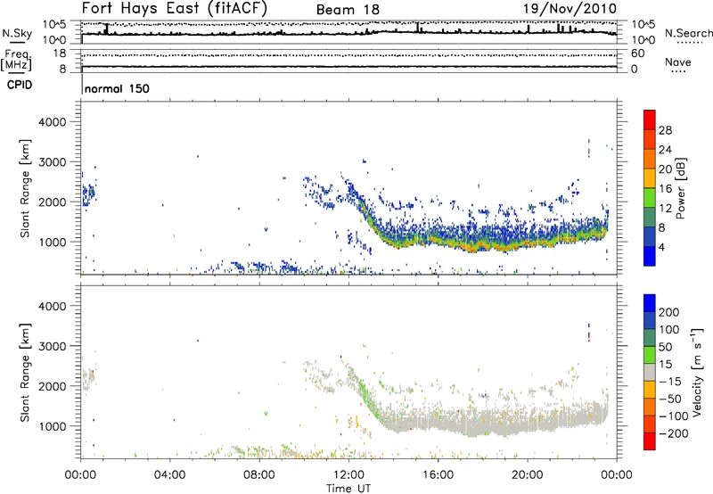Screen dimensions: 713x494
Task: Click the 'Nave' legend label
Action: (x=677, y=62)
